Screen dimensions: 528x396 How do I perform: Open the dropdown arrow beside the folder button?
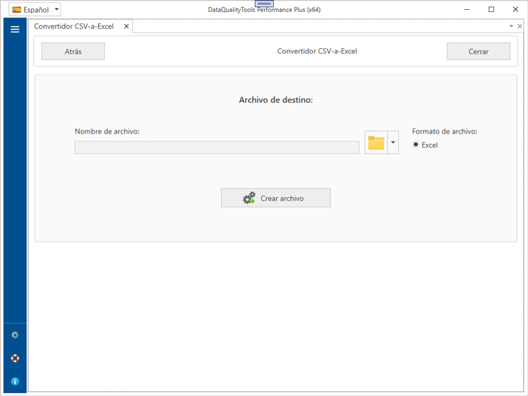(x=393, y=143)
